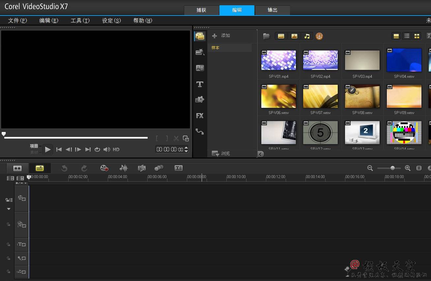Open the track add/remove dropdown above the tracks

21,183
